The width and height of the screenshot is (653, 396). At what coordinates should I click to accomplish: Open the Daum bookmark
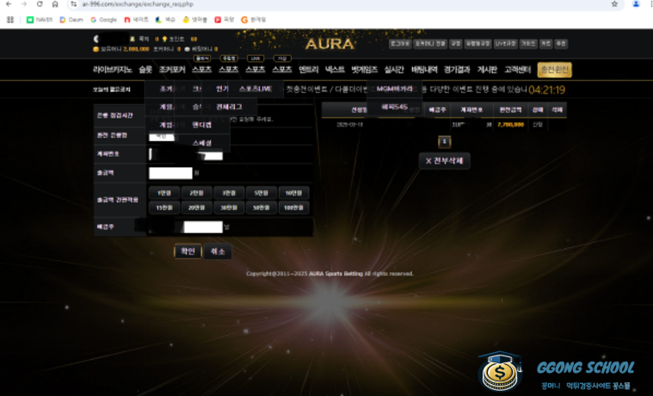[x=70, y=19]
